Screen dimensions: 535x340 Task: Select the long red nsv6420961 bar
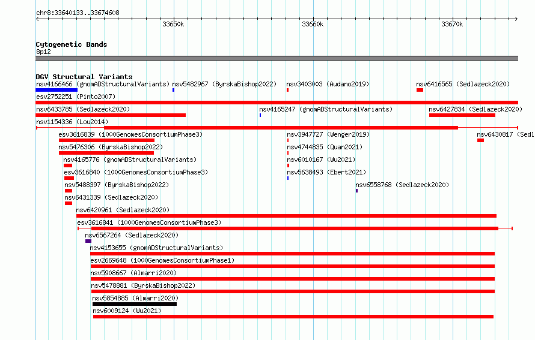[x=287, y=216]
